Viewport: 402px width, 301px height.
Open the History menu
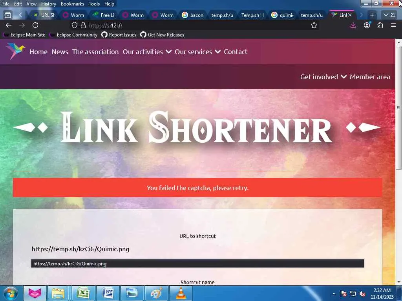coord(48,4)
